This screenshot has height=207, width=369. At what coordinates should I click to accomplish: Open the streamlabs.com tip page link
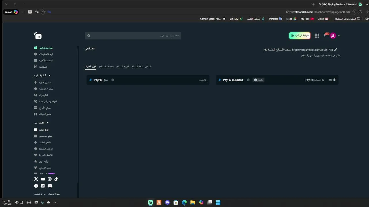pyautogui.click(x=312, y=50)
